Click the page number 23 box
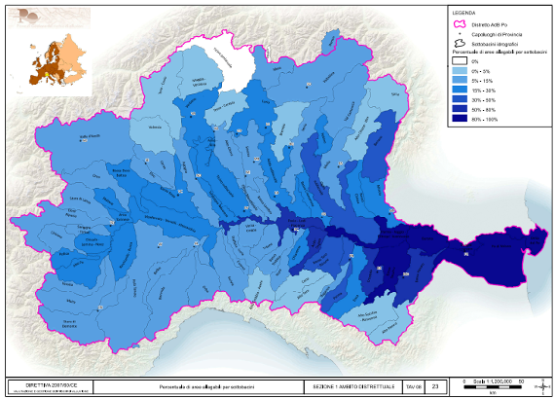The image size is (555, 399). [435, 387]
